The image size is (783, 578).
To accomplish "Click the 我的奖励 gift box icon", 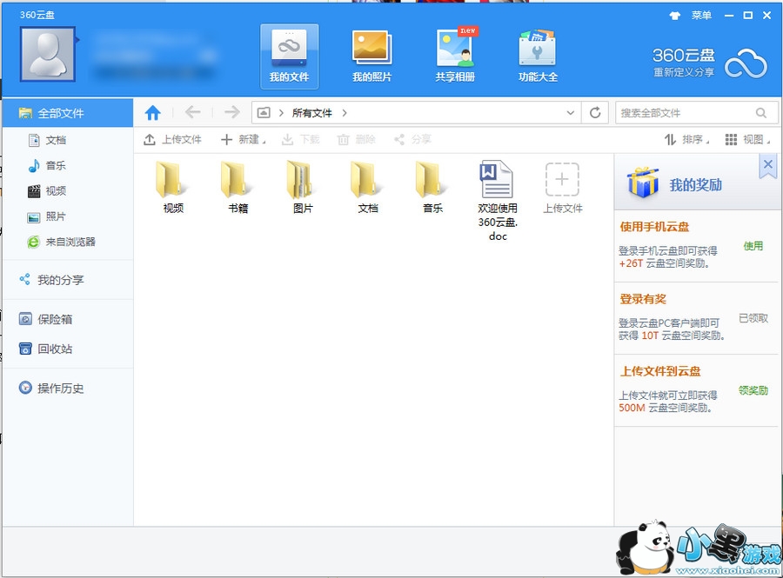I will click(643, 183).
